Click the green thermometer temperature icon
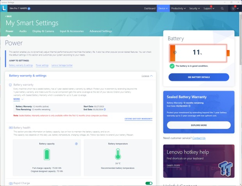The height and width of the screenshot is (186, 242). click(x=118, y=154)
